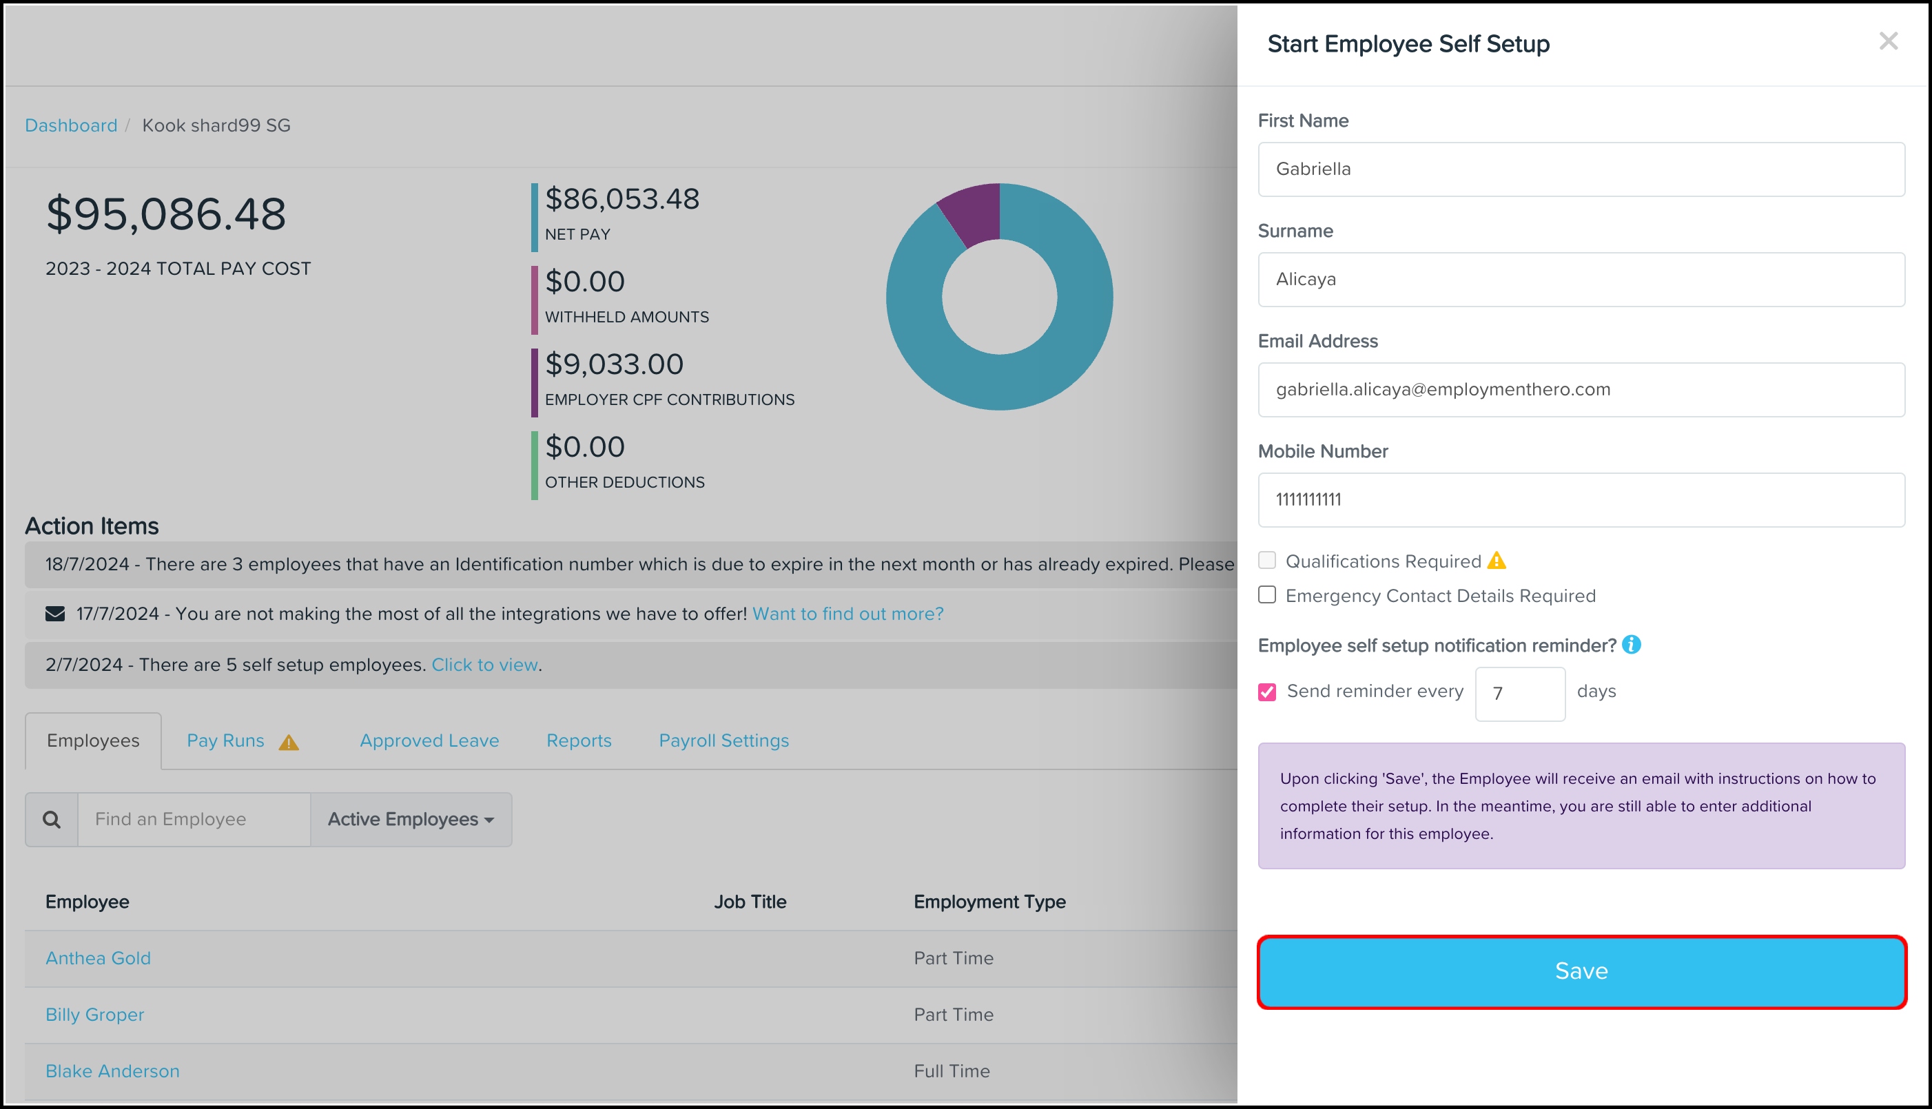Open the Want to find out more link
The image size is (1932, 1109).
847,614
